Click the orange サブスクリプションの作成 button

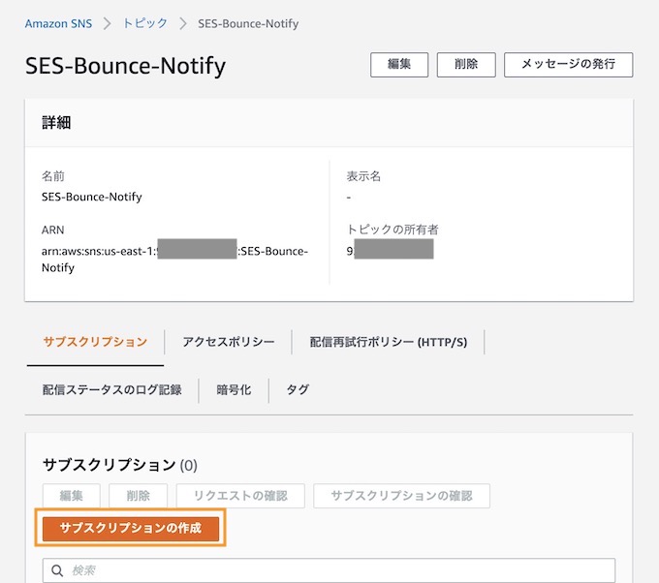(x=131, y=529)
